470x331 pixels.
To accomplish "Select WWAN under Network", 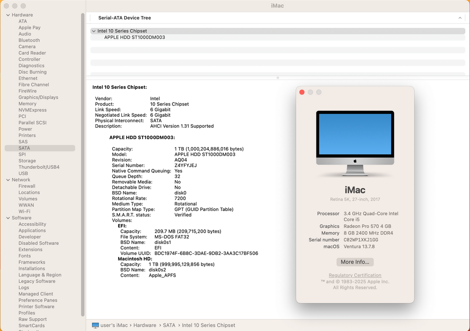I will tap(26, 205).
